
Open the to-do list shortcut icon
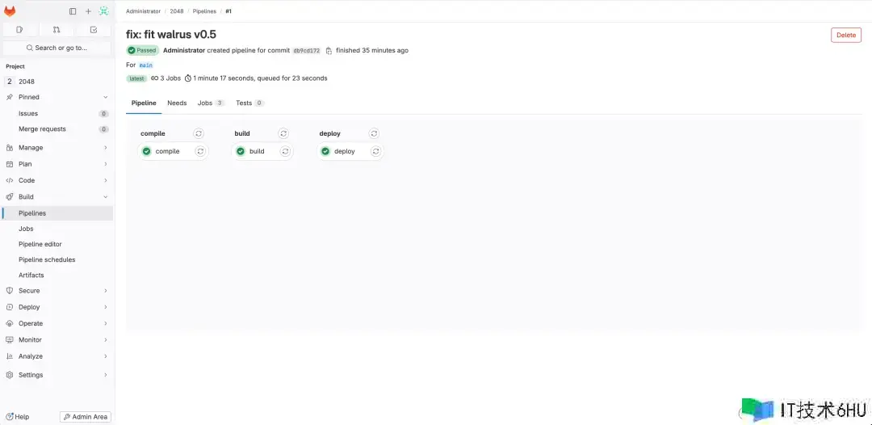(94, 30)
